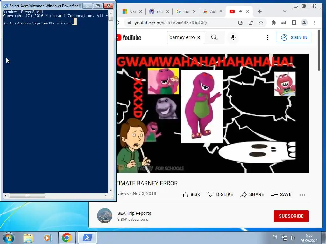Viewport: 326px width, 244px height.
Task: Open Windows Explorer from taskbar
Action: 28,238
